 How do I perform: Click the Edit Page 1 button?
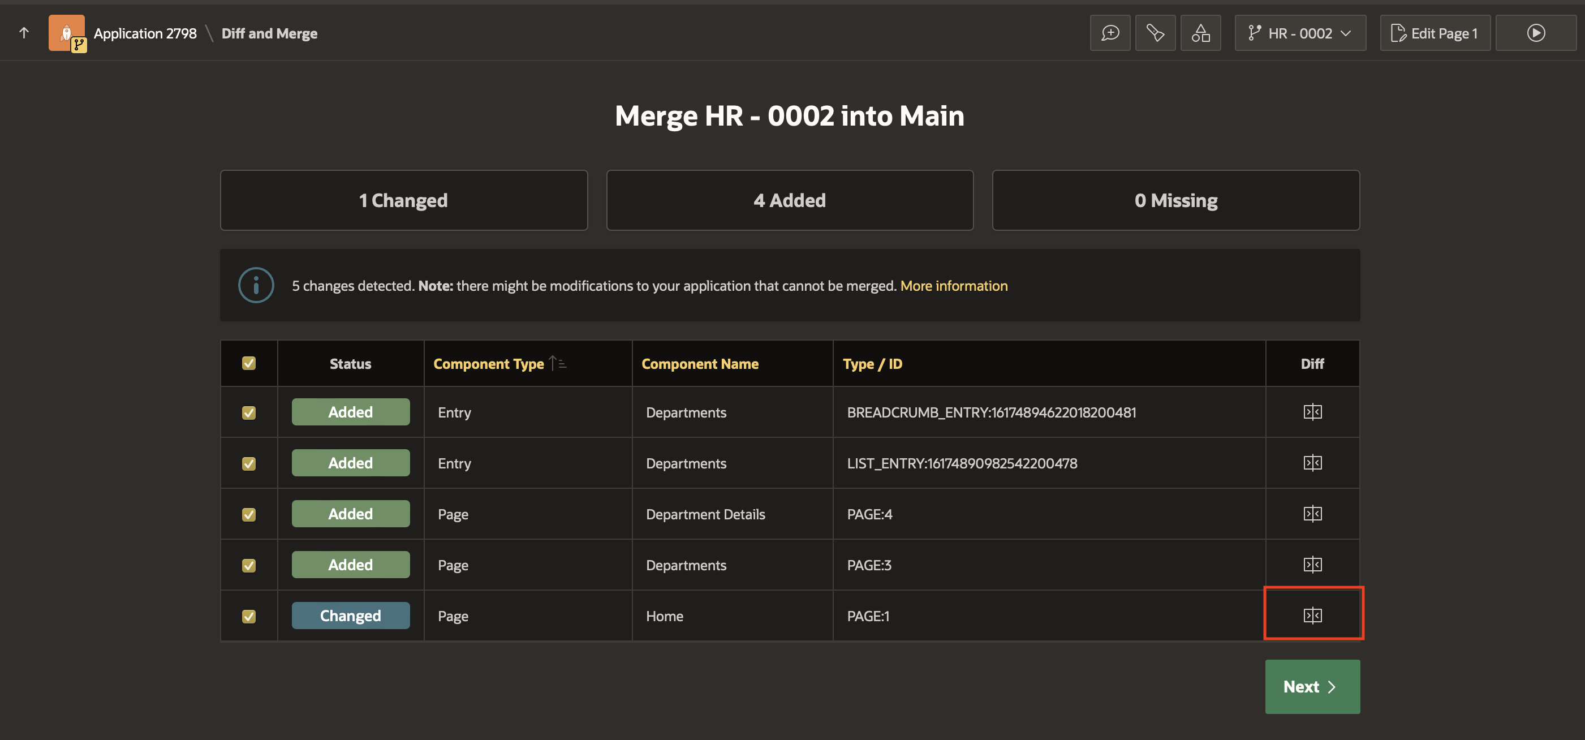(x=1435, y=33)
